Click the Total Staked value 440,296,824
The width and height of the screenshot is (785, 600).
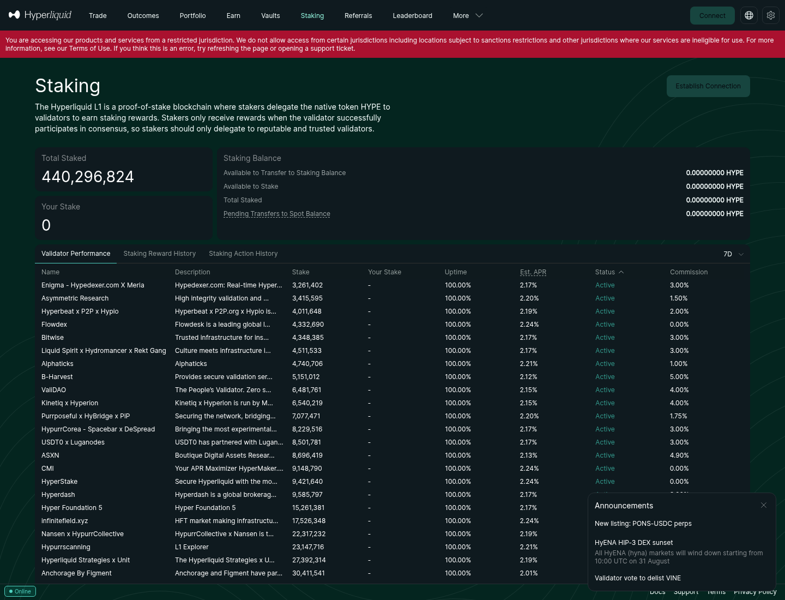[88, 177]
